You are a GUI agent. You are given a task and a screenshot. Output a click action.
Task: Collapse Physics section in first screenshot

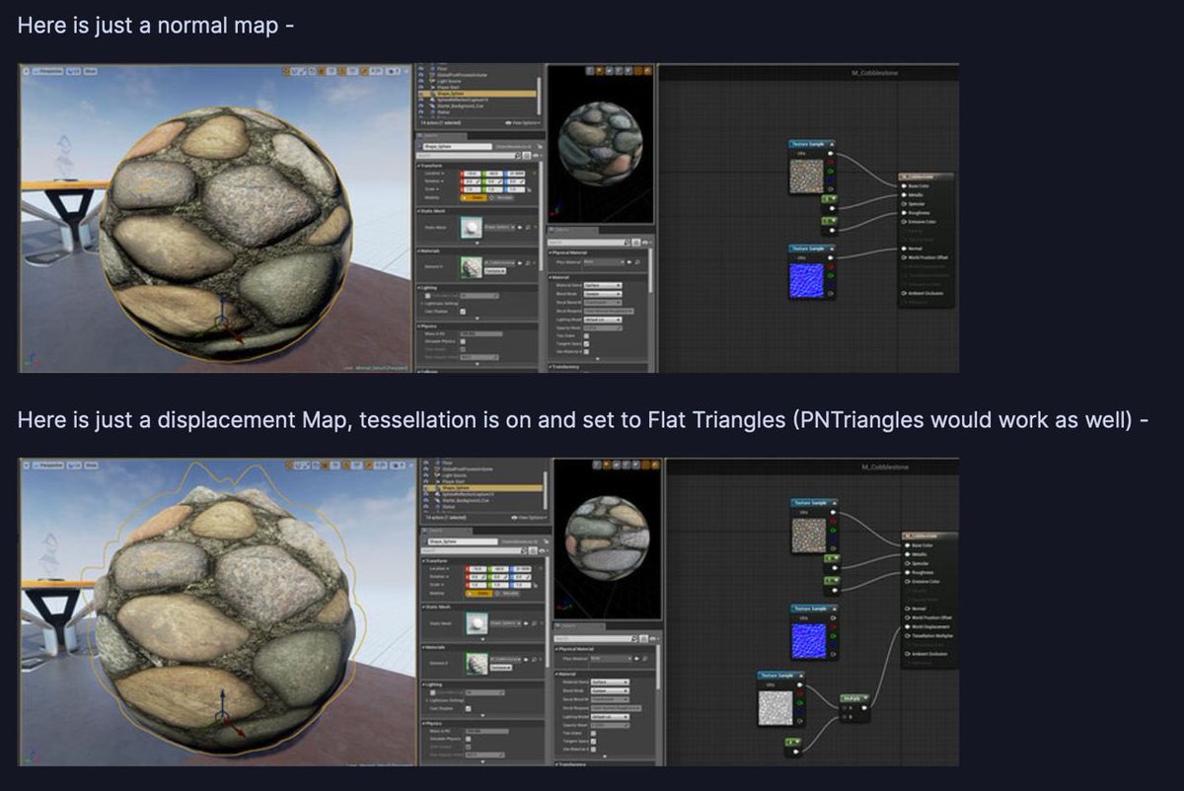[418, 326]
